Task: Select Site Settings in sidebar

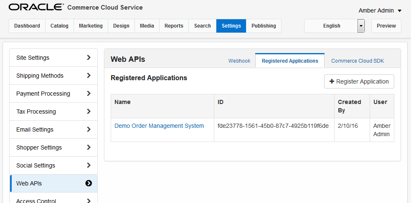Action: pos(53,58)
